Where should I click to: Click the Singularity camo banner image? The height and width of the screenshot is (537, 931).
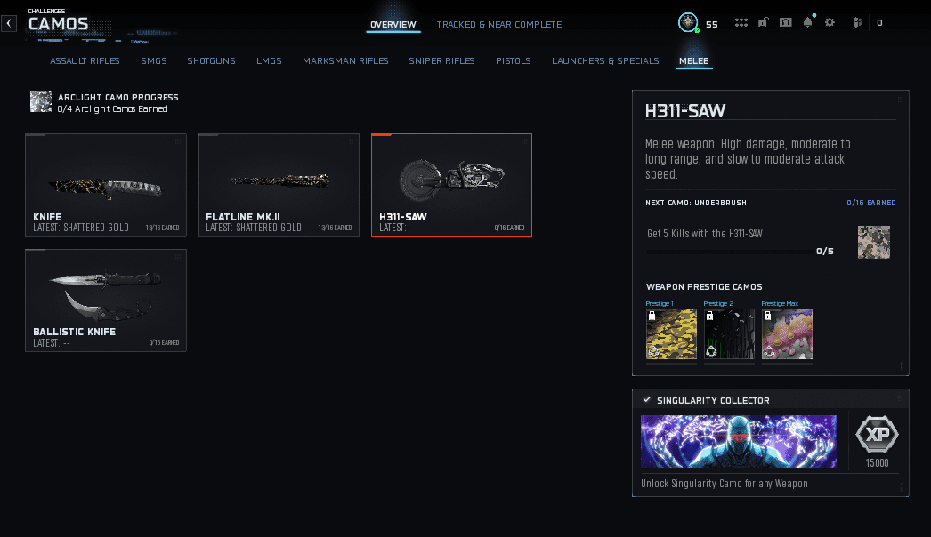coord(739,442)
